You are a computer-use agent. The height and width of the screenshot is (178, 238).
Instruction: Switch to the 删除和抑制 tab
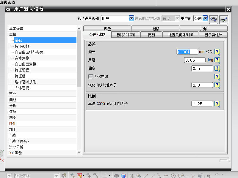[125, 35]
